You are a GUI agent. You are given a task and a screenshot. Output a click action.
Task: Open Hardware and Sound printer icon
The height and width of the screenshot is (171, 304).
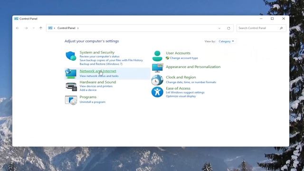pyautogui.click(x=71, y=86)
